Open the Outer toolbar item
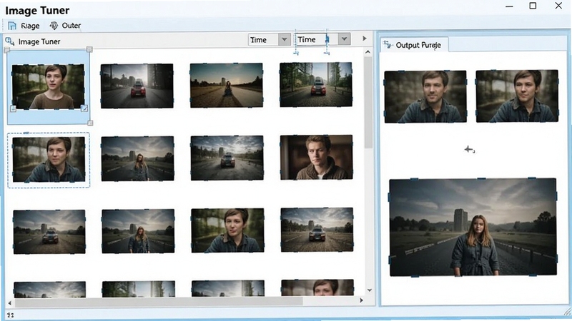572x321 pixels. click(65, 26)
